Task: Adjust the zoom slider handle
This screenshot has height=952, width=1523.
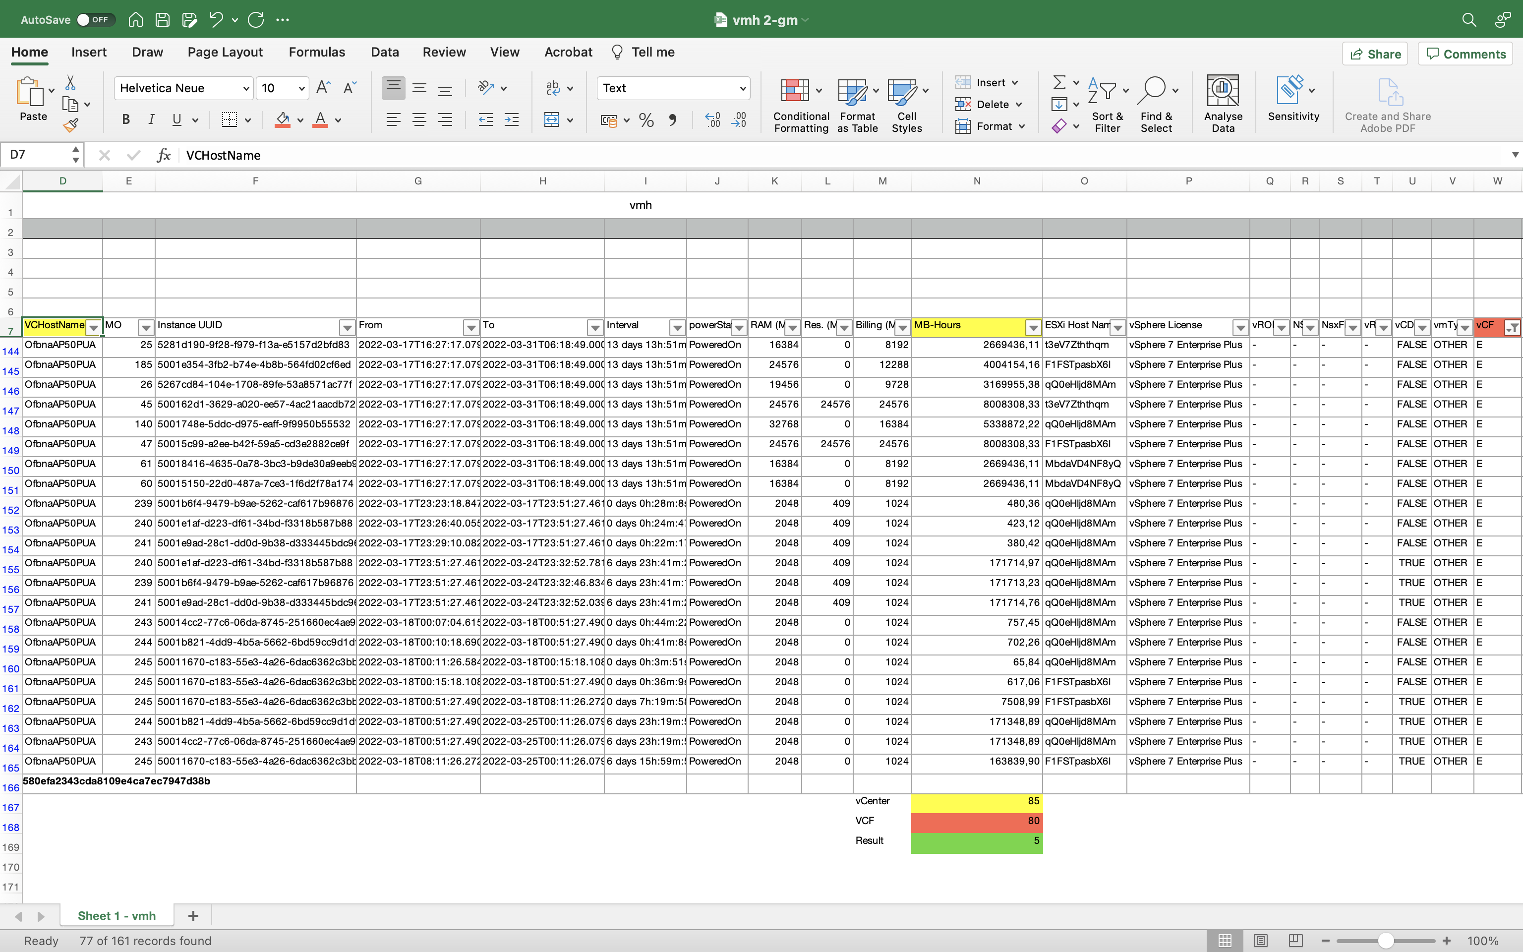Action: 1385,941
